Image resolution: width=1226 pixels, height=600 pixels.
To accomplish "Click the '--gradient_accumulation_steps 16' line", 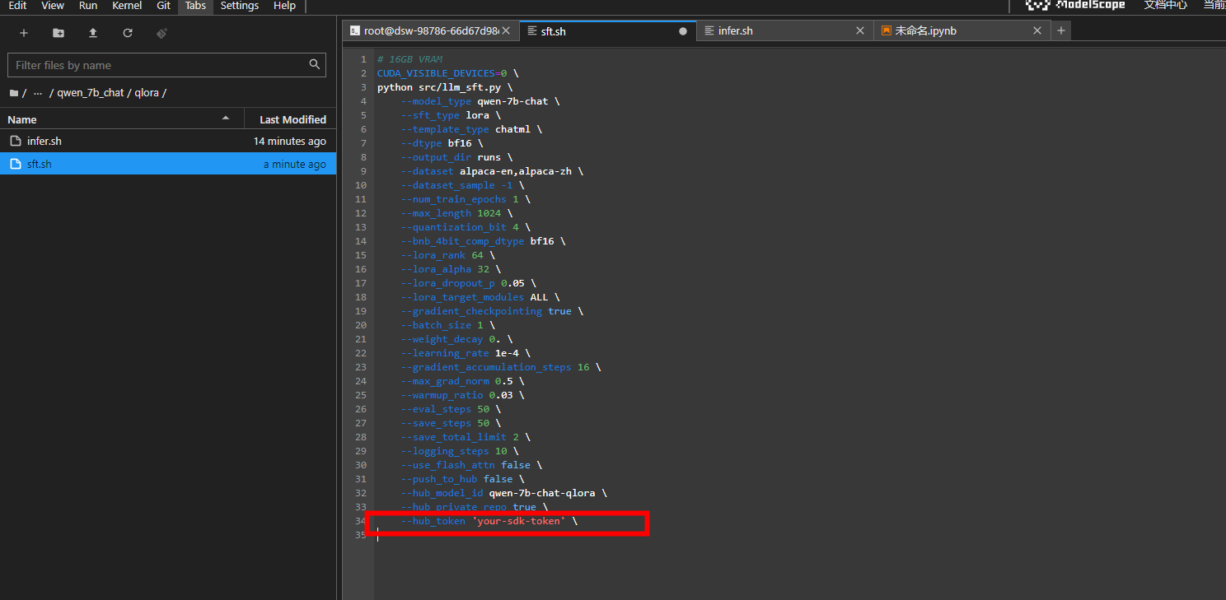I will [x=501, y=367].
